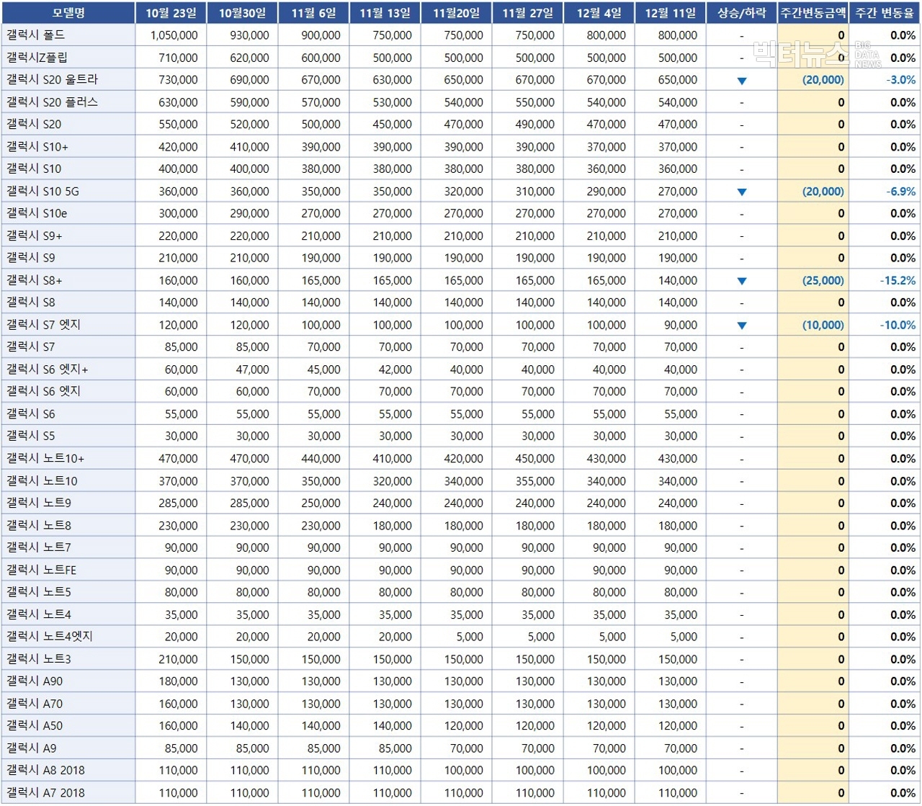Select the 갤럭시 노트10+ model name cell
922x806 pixels.
[68, 459]
